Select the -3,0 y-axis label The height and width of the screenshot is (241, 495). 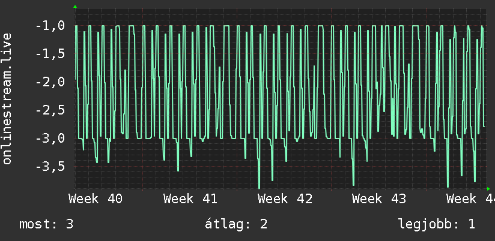pos(50,138)
